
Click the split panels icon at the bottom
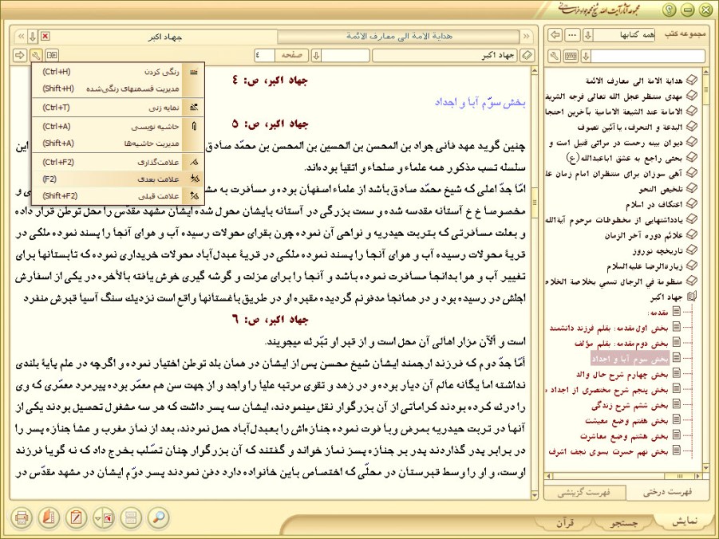pyautogui.click(x=131, y=518)
